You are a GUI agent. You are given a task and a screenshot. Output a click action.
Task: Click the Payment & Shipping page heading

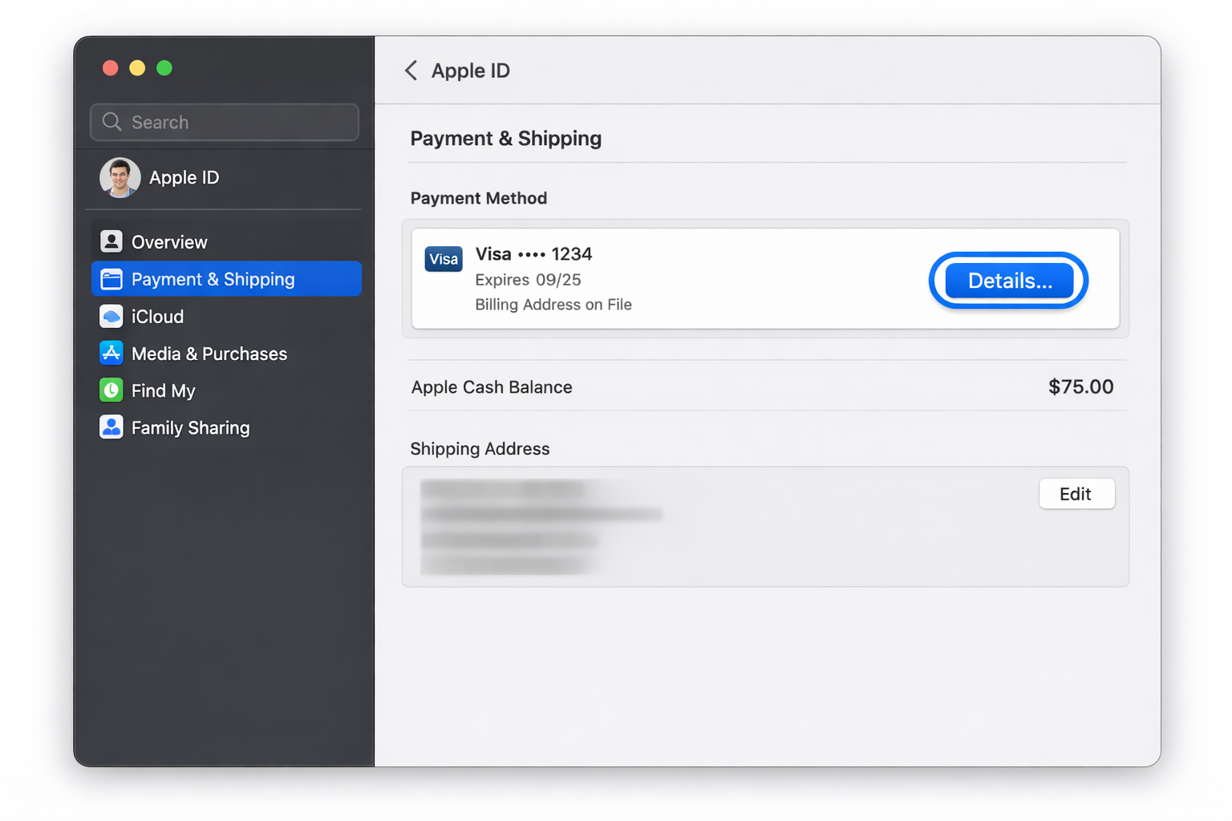(505, 139)
